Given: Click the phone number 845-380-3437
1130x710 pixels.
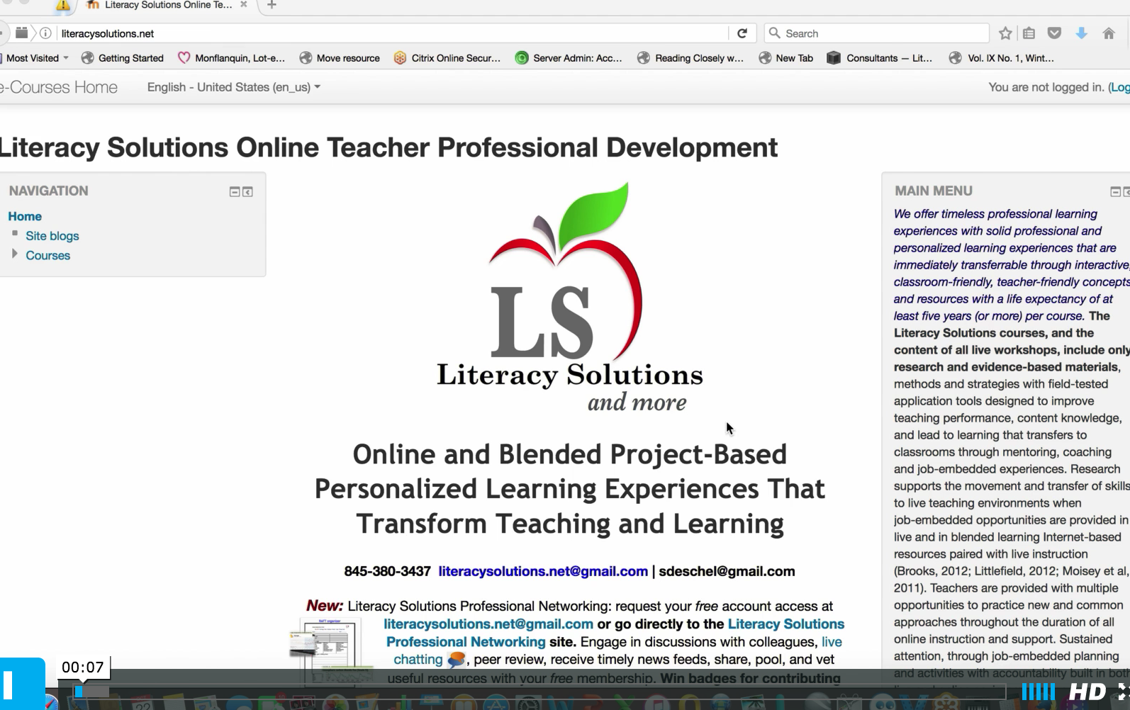Looking at the screenshot, I should (x=387, y=571).
